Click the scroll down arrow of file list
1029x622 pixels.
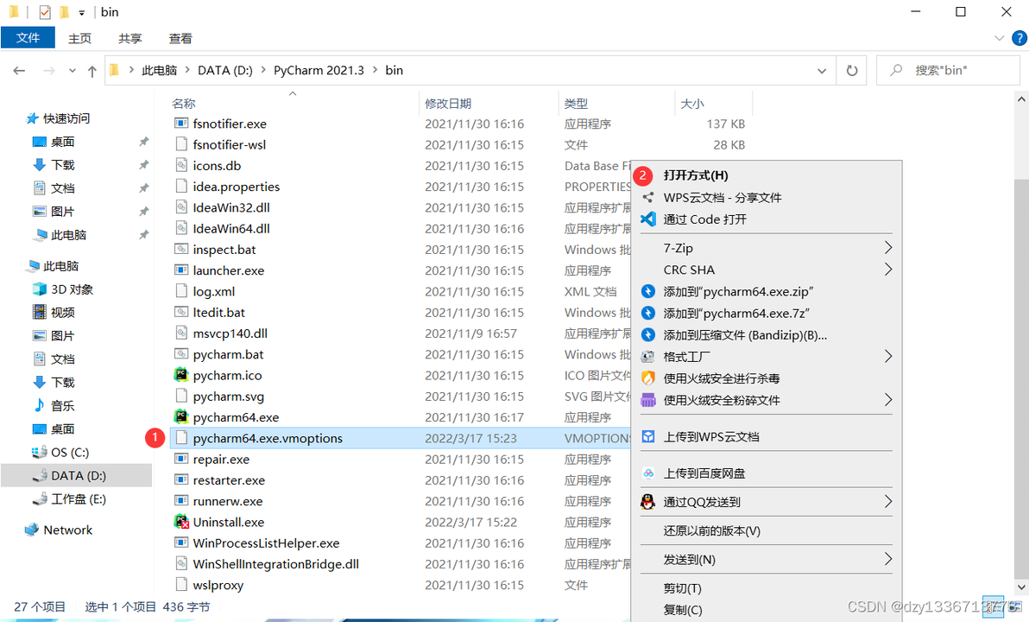pos(1021,587)
